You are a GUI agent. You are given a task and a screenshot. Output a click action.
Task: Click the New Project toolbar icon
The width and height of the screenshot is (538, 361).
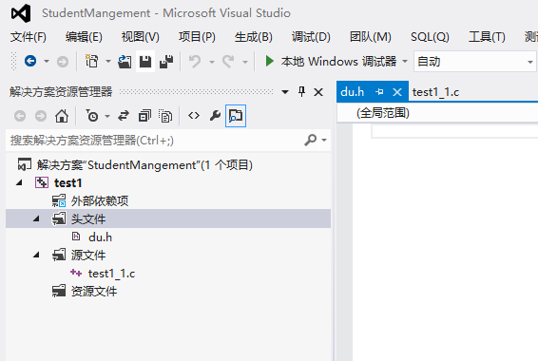[x=91, y=62]
